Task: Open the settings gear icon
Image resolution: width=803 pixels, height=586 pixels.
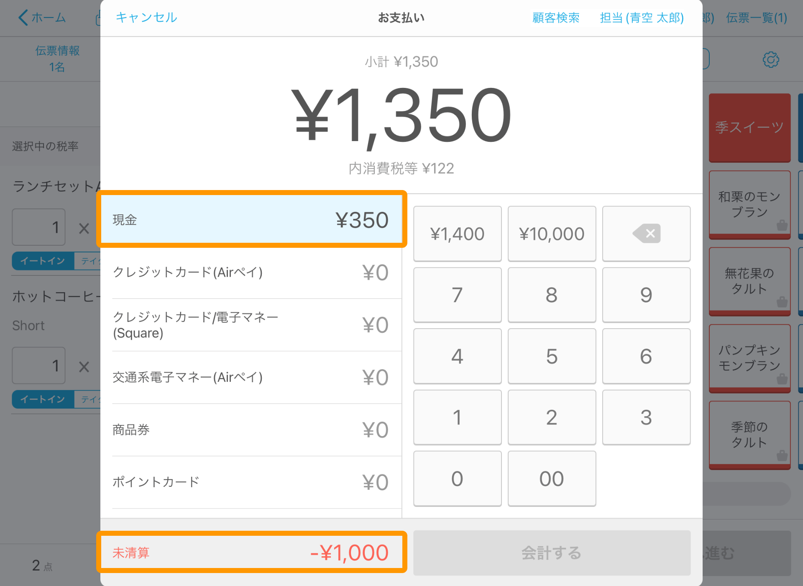Action: click(772, 60)
